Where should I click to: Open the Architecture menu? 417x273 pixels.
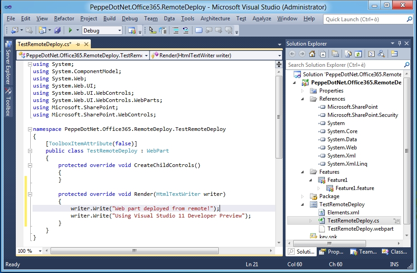tap(215, 19)
